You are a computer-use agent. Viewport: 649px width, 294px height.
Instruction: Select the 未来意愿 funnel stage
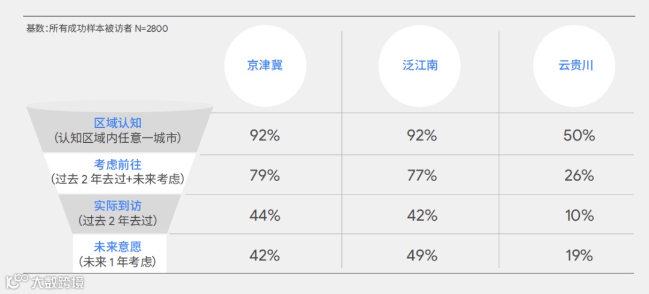pos(119,253)
